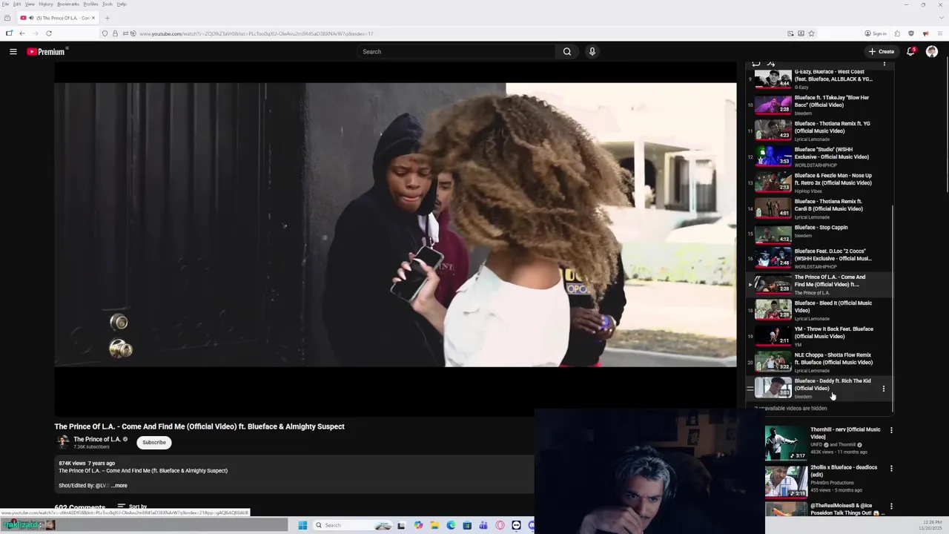Select Blueface Blow Her Bacc playlist video
The width and height of the screenshot is (949, 534).
click(x=819, y=105)
